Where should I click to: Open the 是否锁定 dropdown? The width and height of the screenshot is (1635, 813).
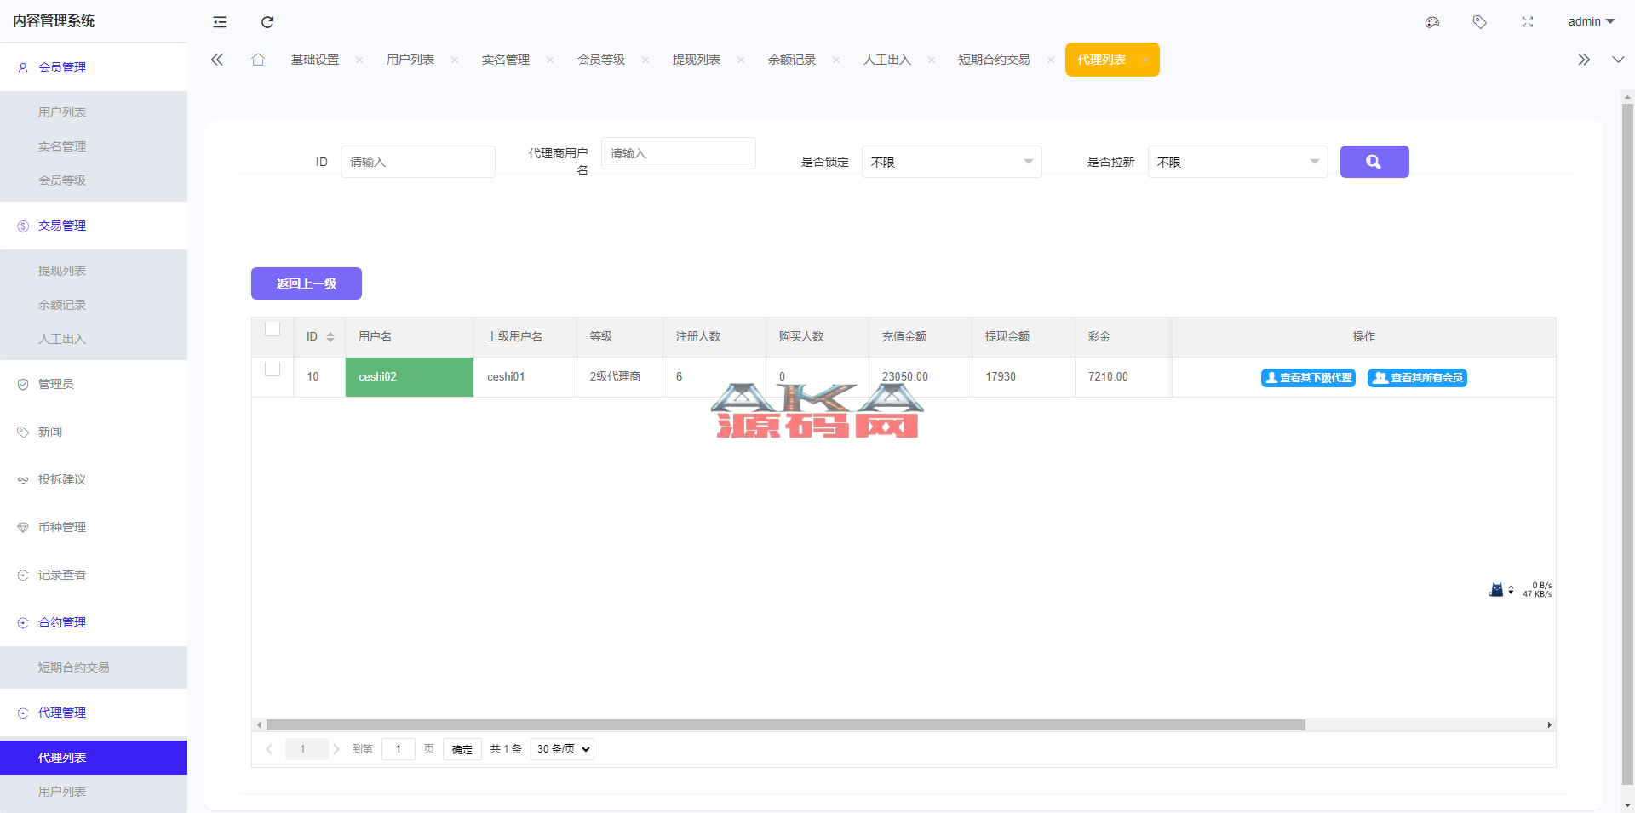click(x=951, y=162)
